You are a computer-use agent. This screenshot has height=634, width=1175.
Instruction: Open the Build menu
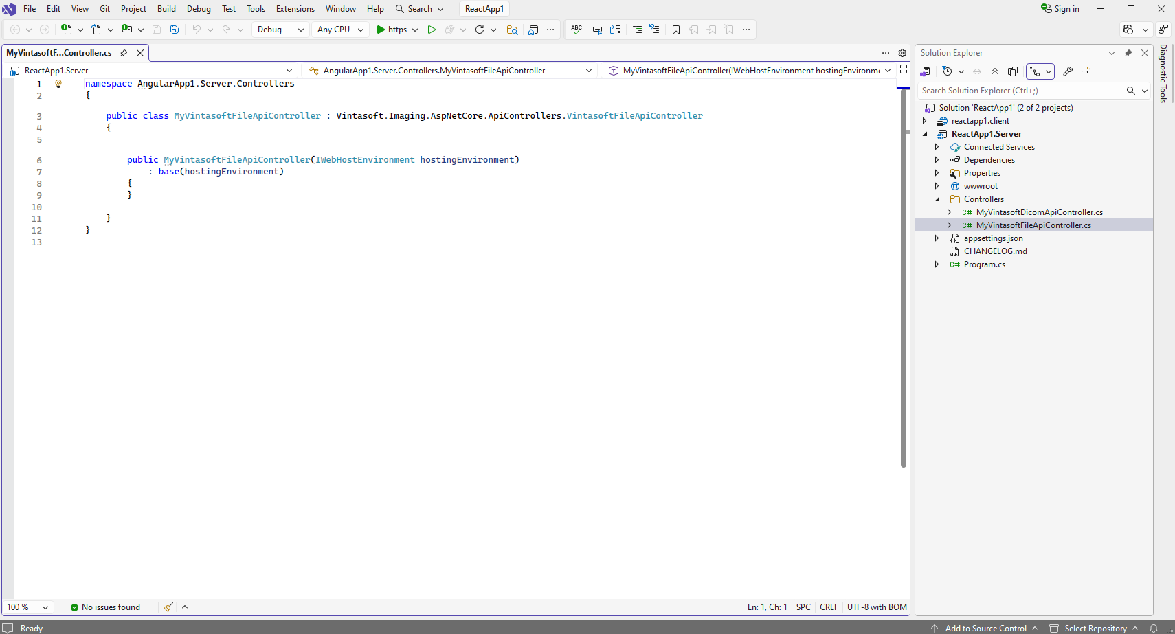pyautogui.click(x=166, y=9)
